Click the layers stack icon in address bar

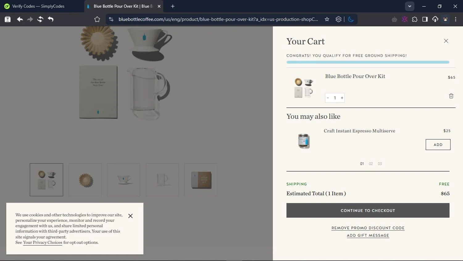pos(338,19)
